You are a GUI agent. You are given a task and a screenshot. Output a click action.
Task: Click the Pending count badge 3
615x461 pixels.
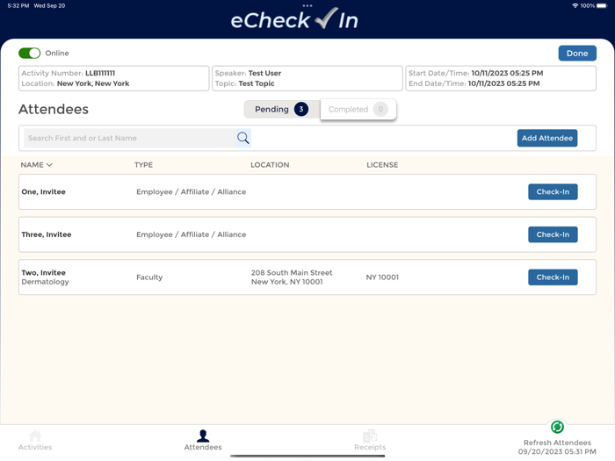point(300,109)
